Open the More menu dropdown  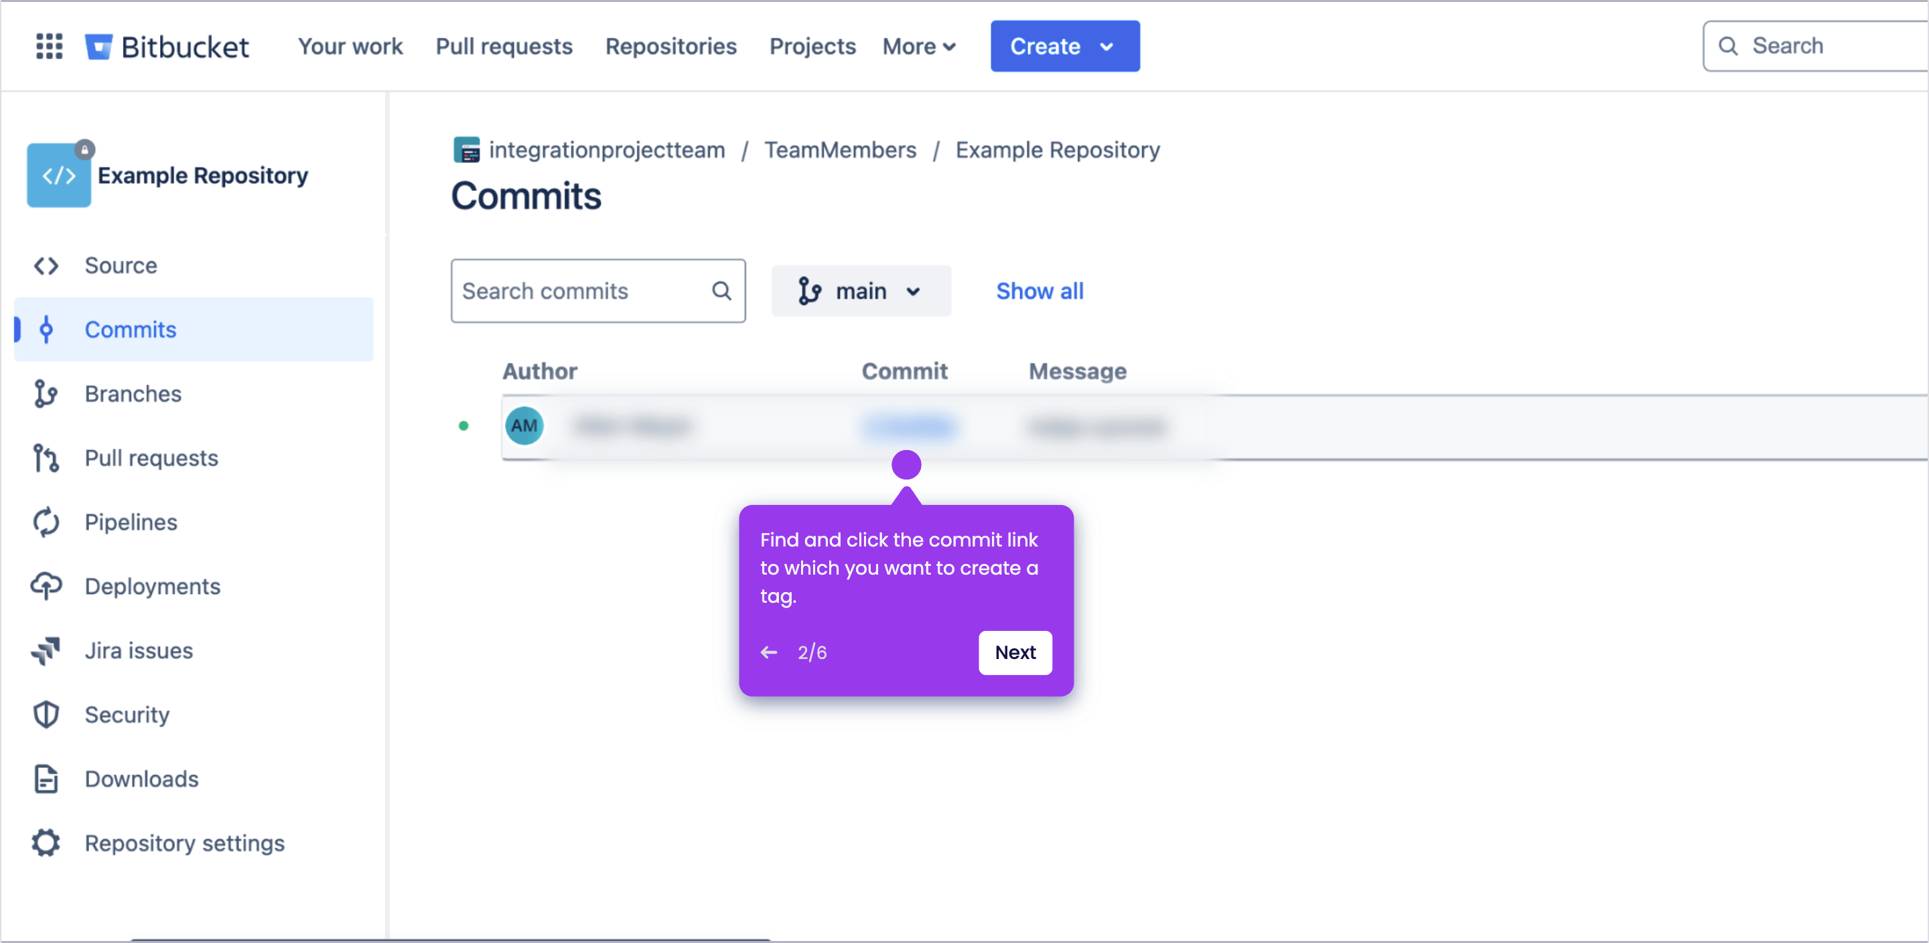pos(919,46)
